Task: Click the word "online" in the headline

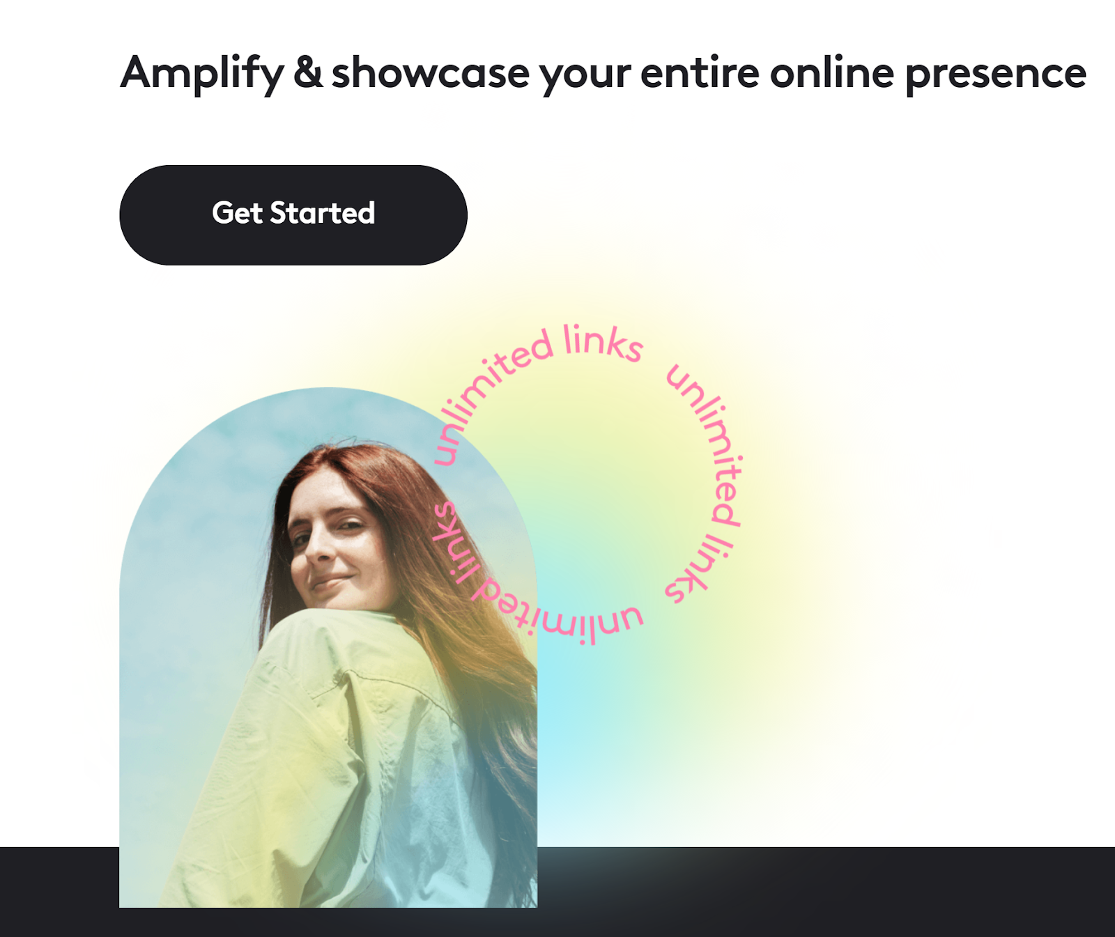Action: coord(831,72)
